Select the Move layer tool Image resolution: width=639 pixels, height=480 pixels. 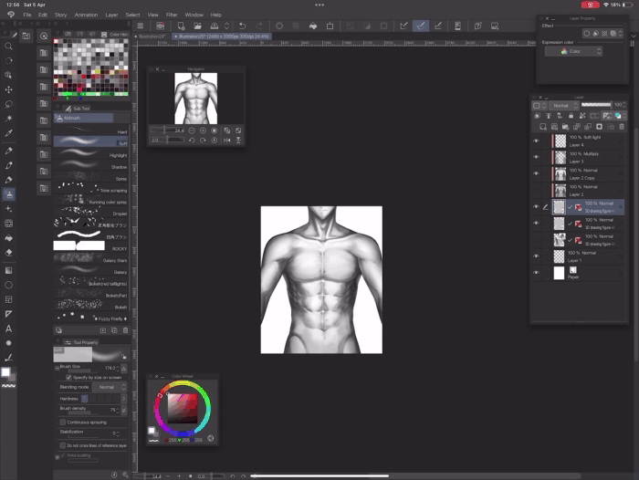[x=9, y=89]
